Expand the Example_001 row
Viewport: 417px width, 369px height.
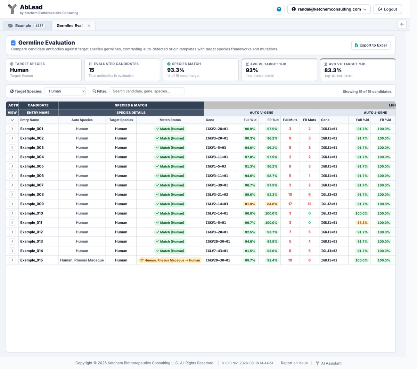12,129
